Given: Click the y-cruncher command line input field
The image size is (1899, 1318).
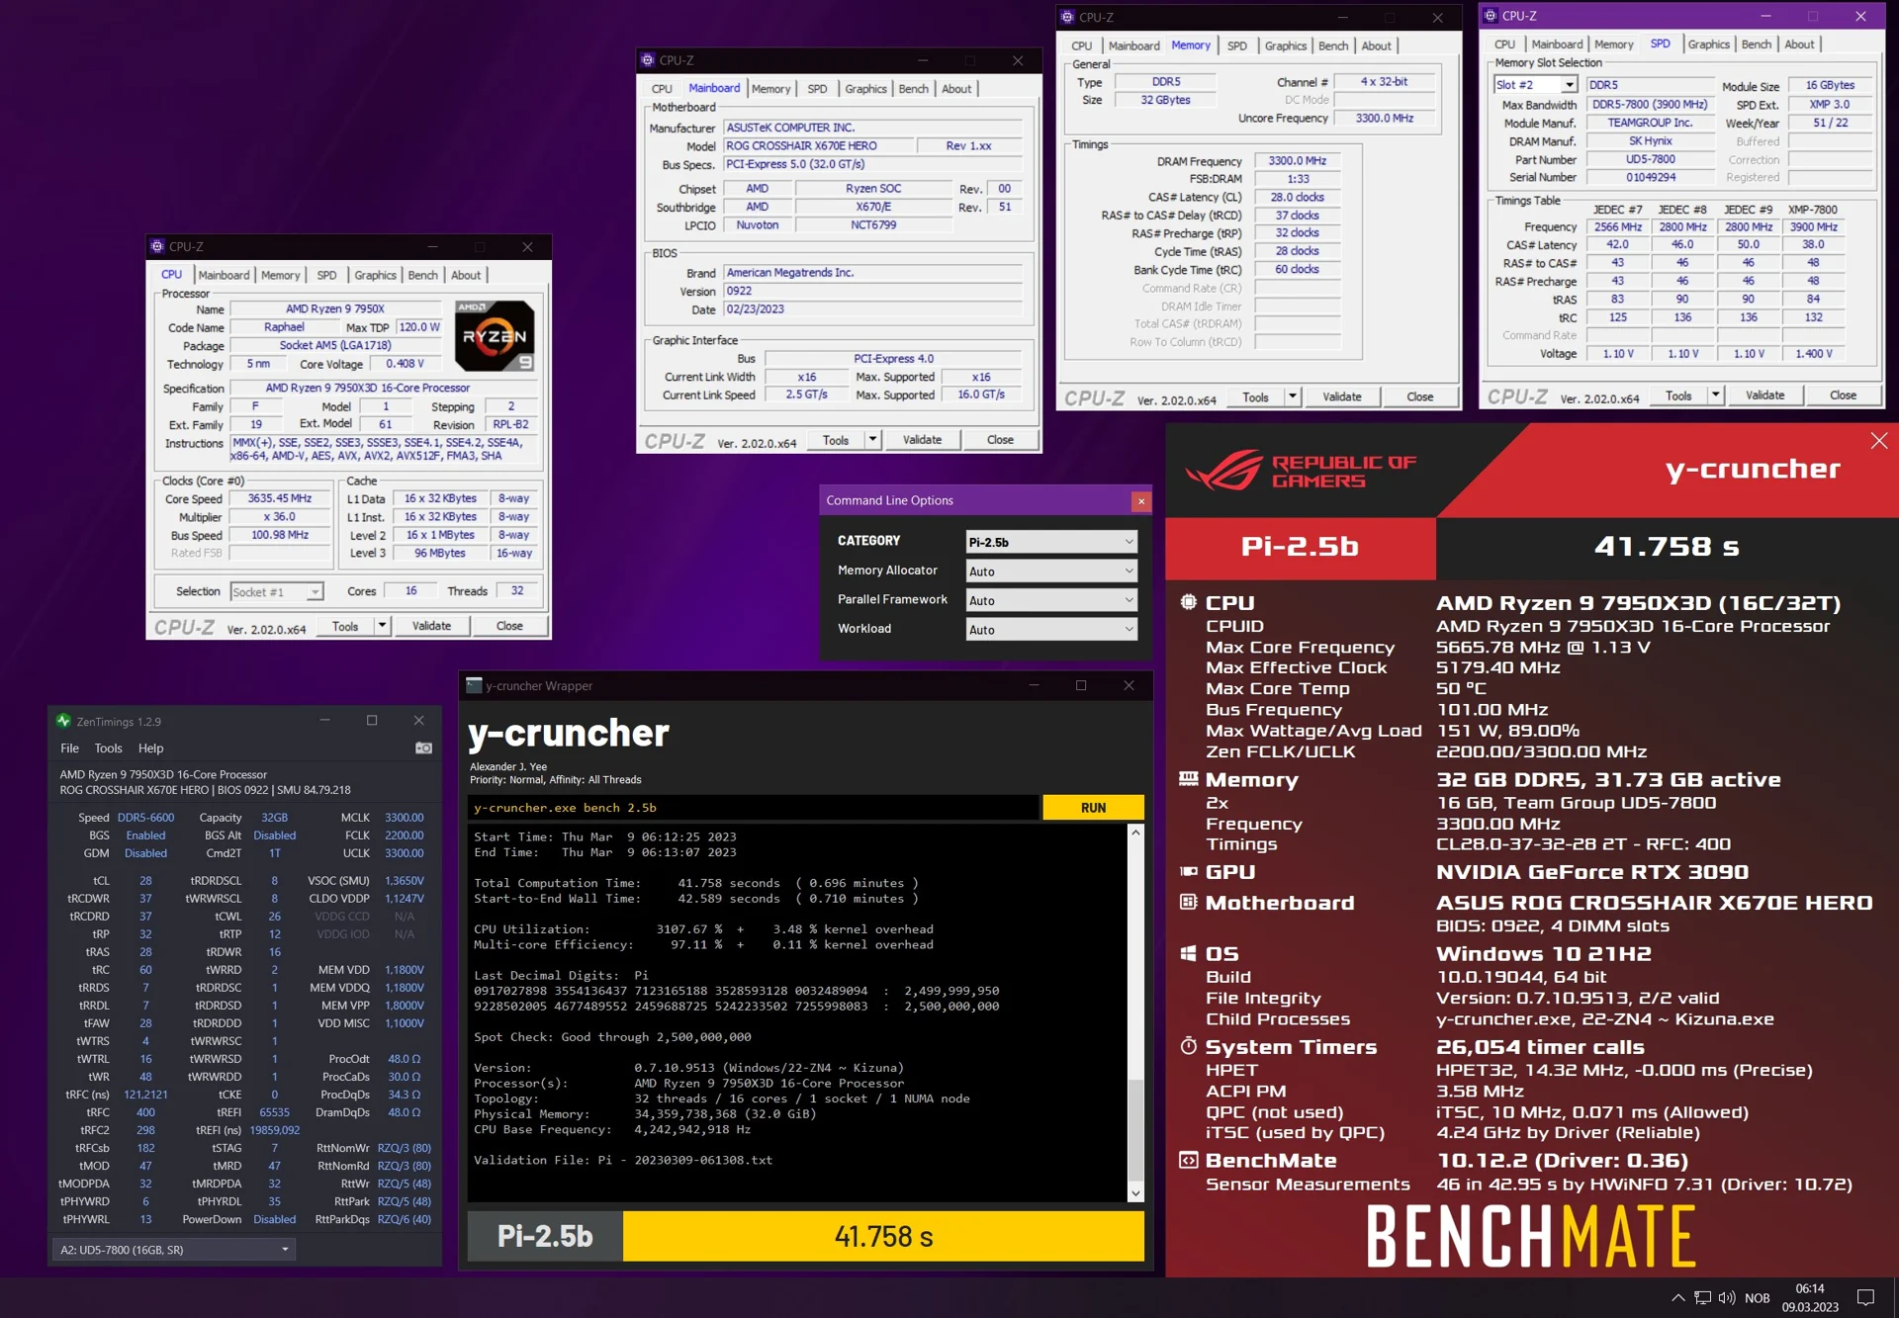Looking at the screenshot, I should [x=754, y=808].
